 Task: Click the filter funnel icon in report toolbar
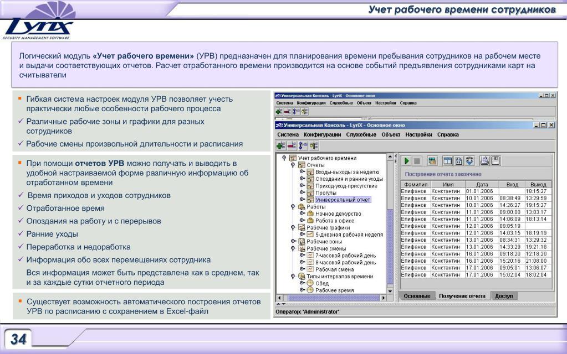469,161
